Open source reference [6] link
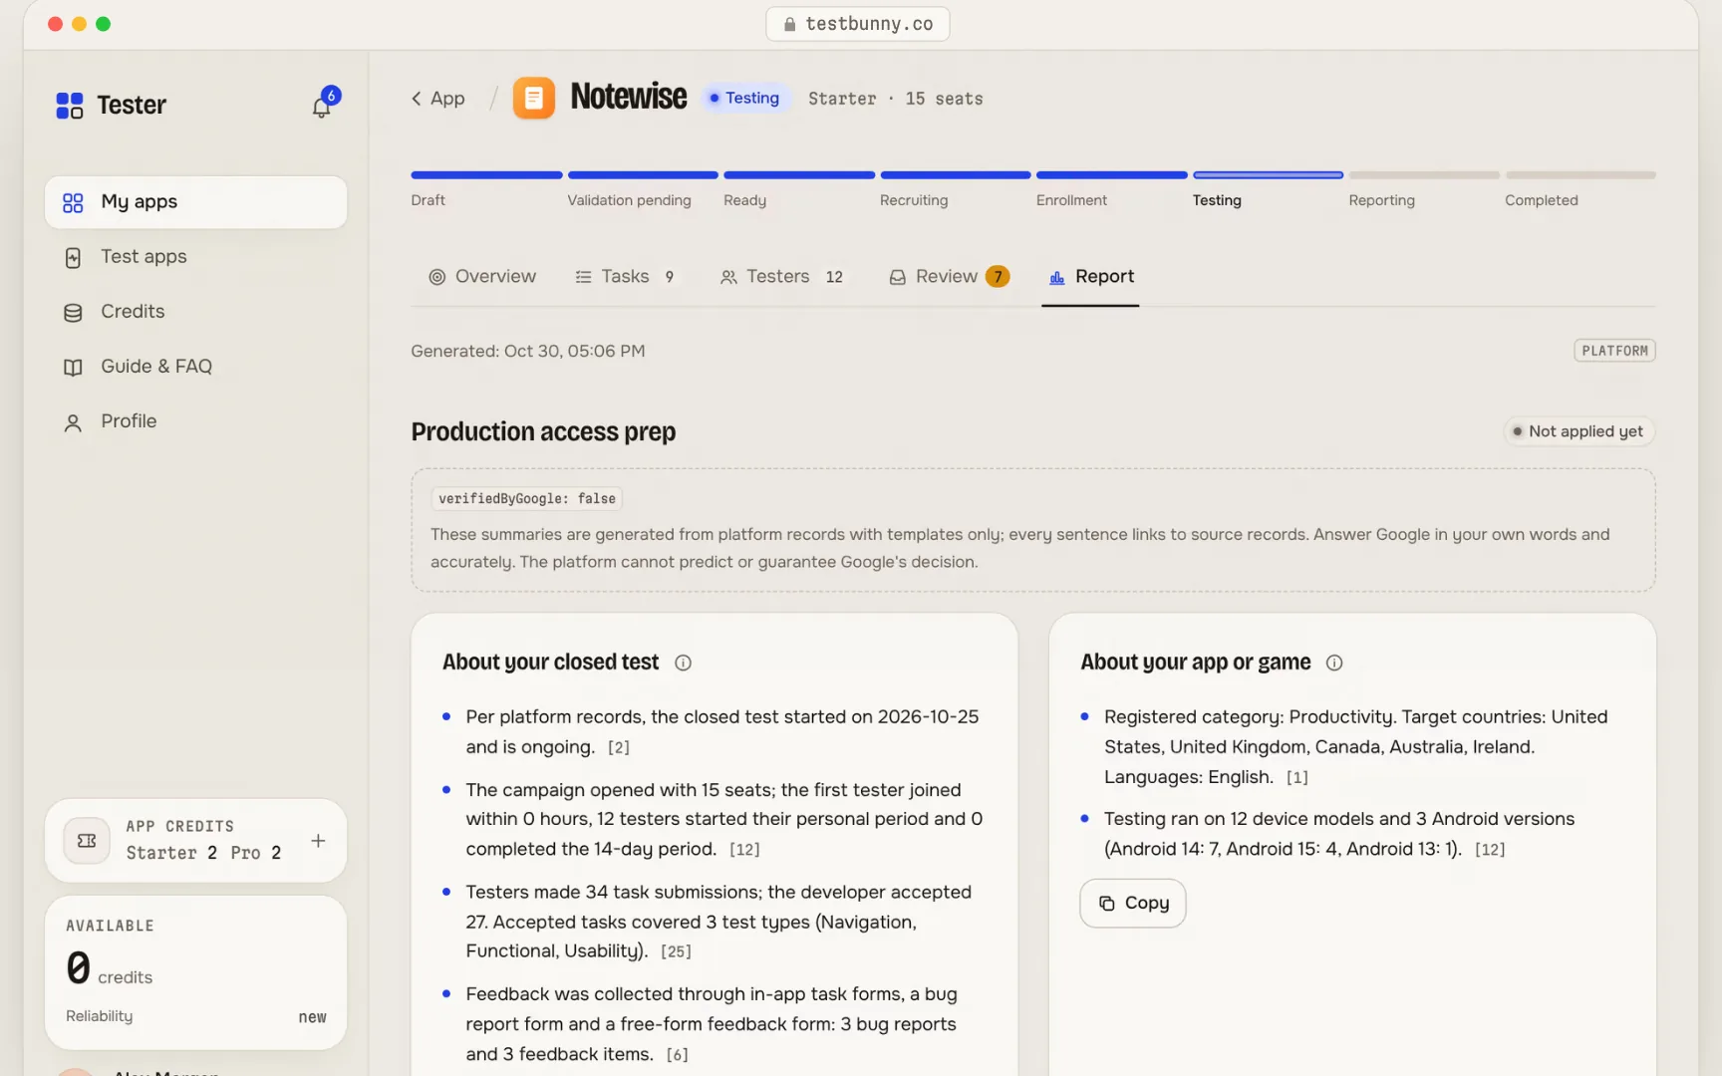Viewport: 1722px width, 1076px height. pos(677,1055)
